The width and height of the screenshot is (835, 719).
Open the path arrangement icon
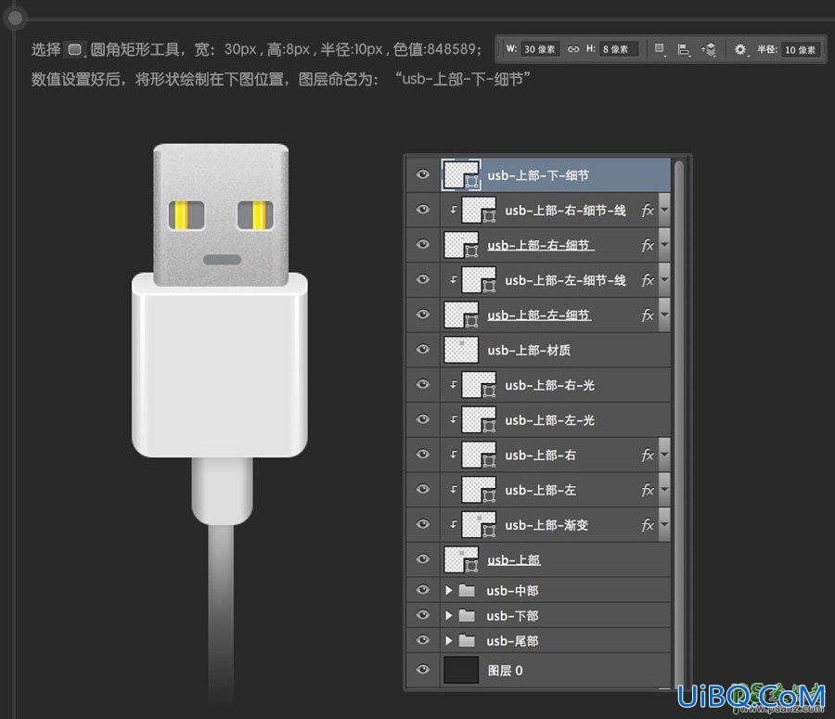(x=709, y=49)
